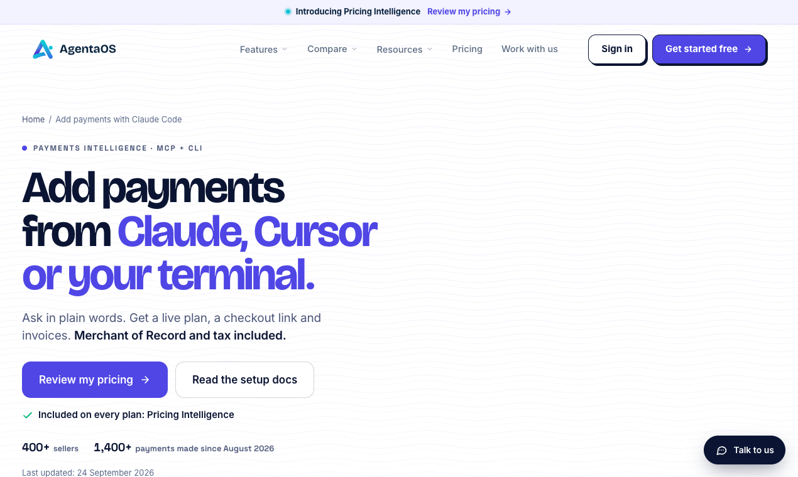The image size is (798, 477).
Task: Expand the Features menu chevron
Action: click(x=285, y=49)
